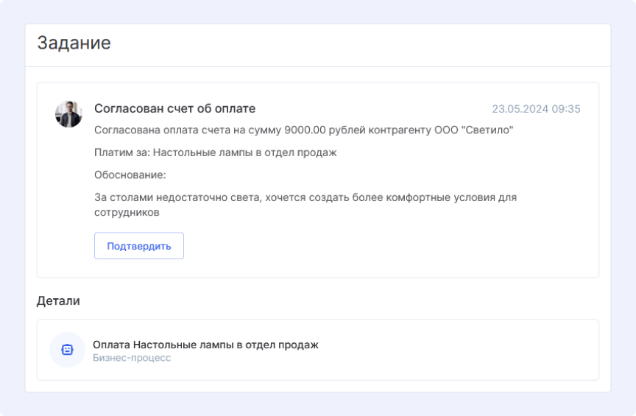This screenshot has width=636, height=416.
Task: Click the word сотрудников in the justification
Action: coord(127,212)
